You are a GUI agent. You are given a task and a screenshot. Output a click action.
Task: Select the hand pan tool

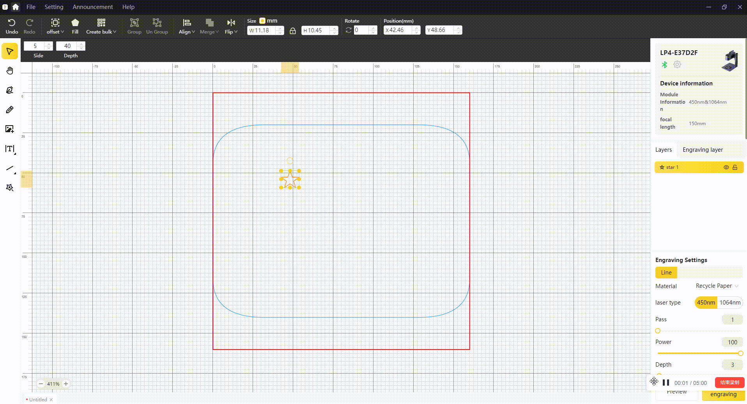click(x=10, y=71)
